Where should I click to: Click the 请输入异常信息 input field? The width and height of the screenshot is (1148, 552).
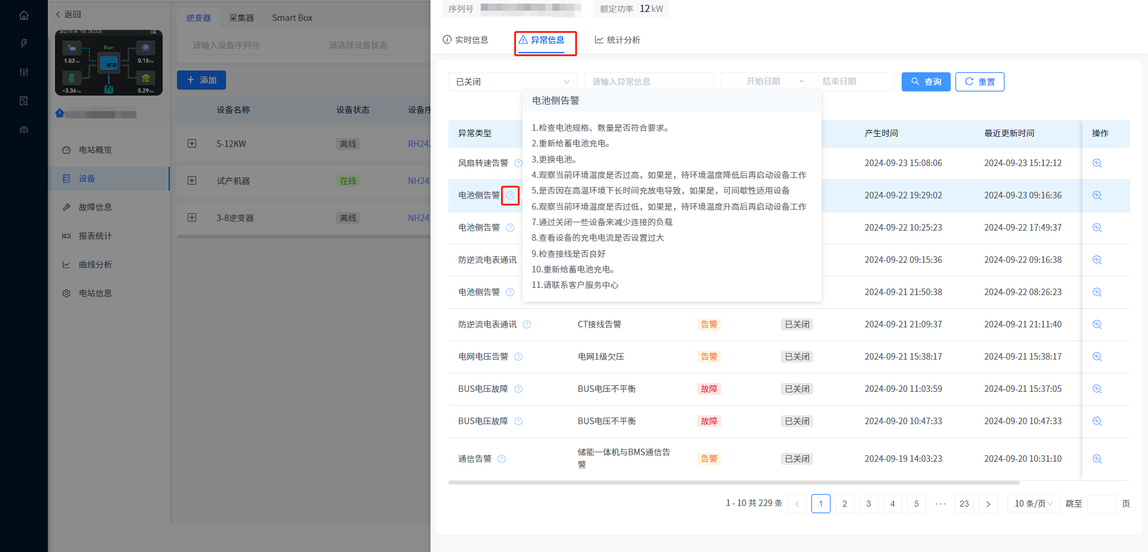[649, 82]
